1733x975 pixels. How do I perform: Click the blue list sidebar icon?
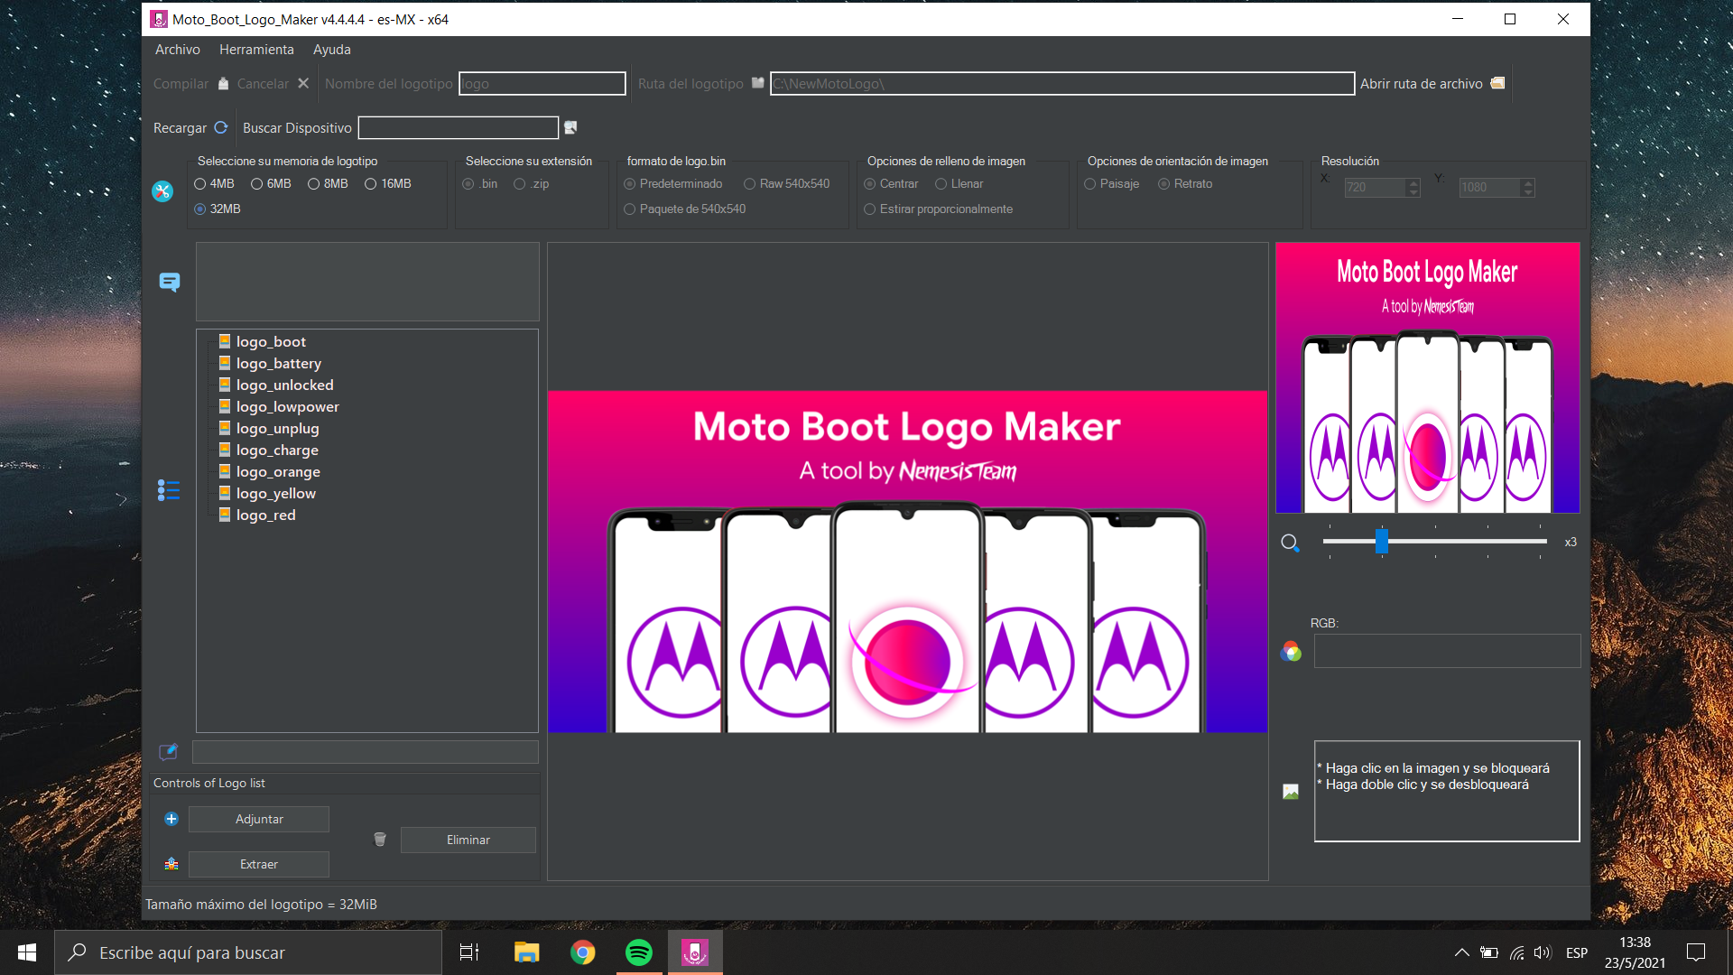[169, 490]
